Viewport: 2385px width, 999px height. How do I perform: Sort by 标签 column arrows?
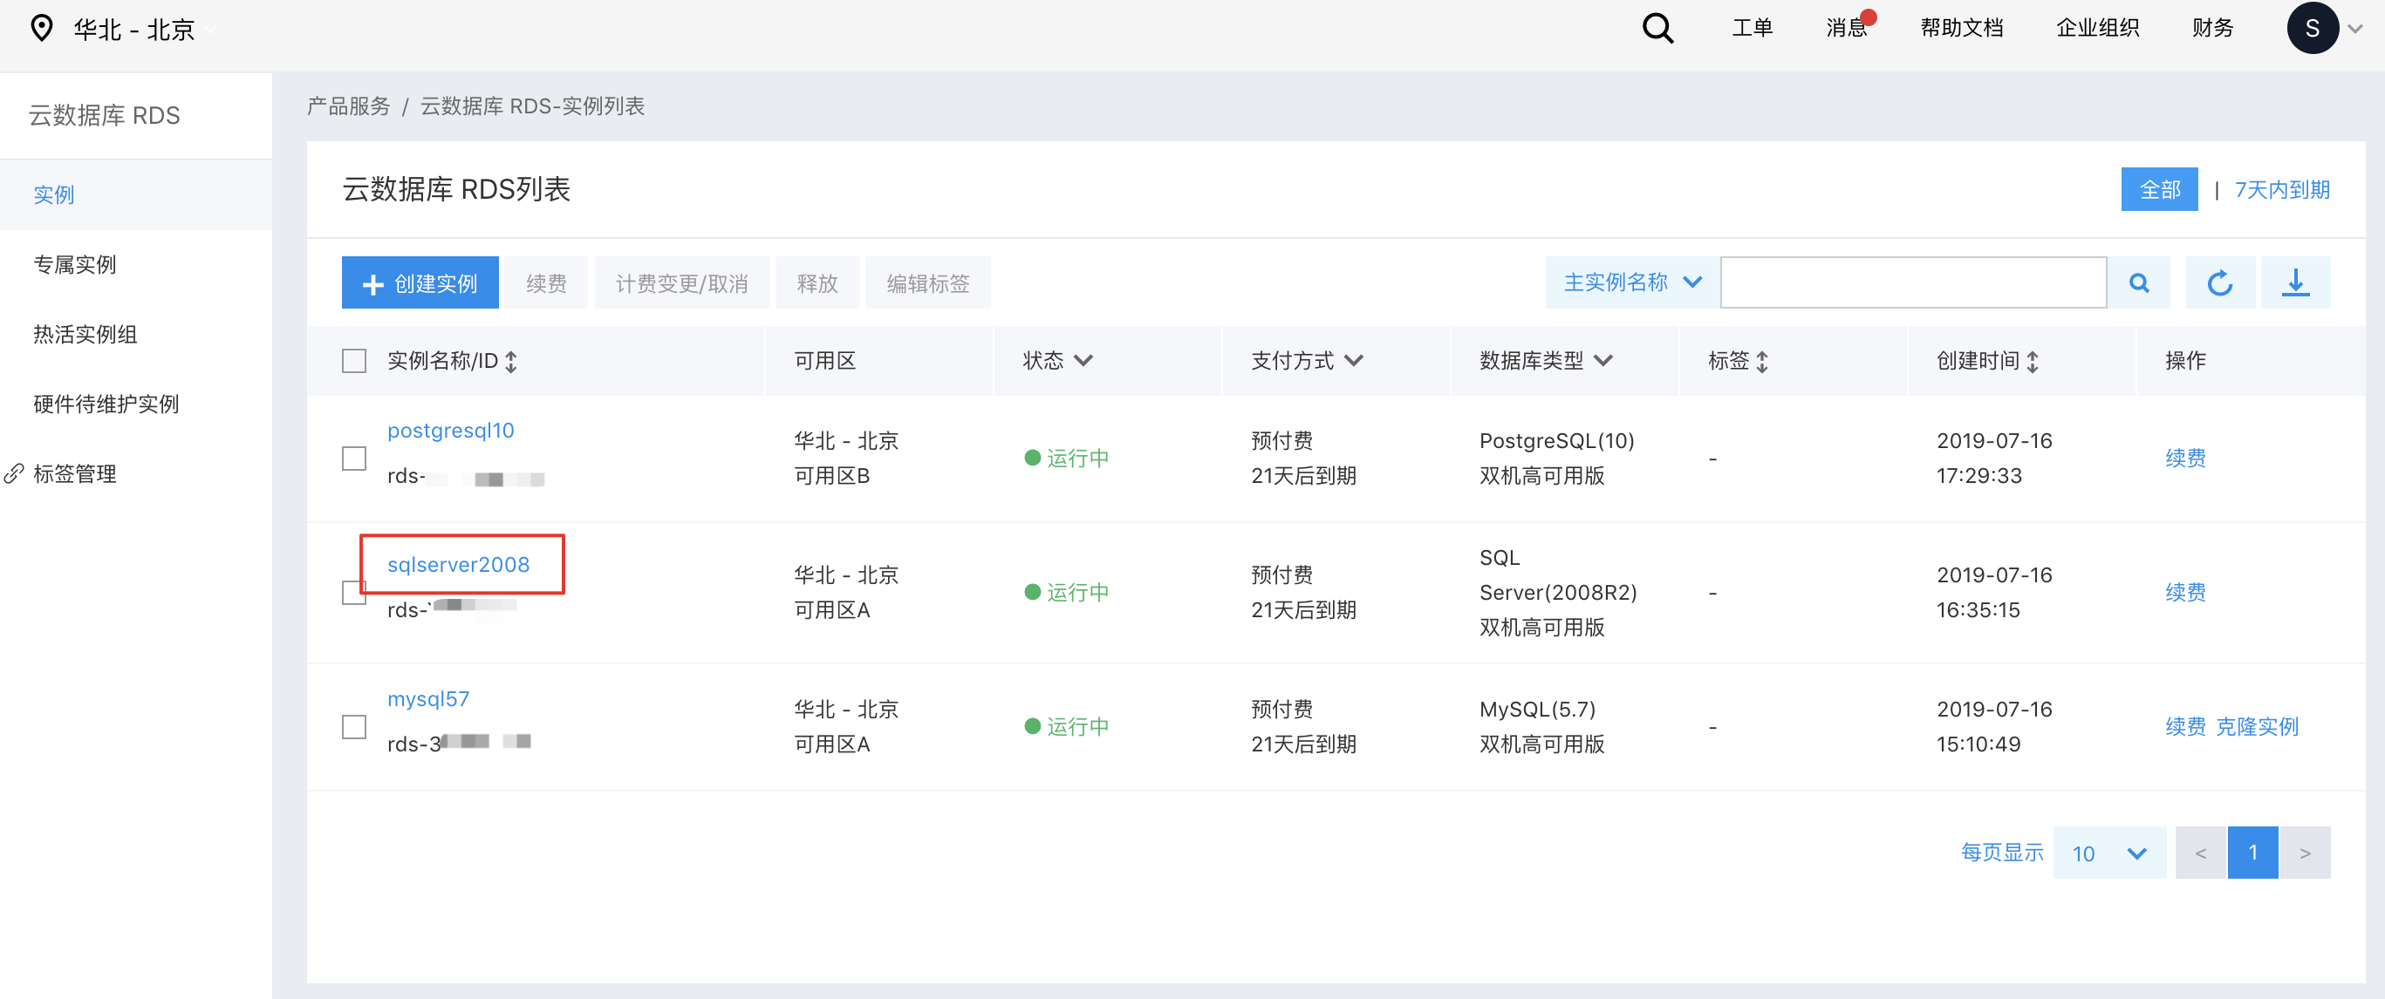pos(1762,362)
